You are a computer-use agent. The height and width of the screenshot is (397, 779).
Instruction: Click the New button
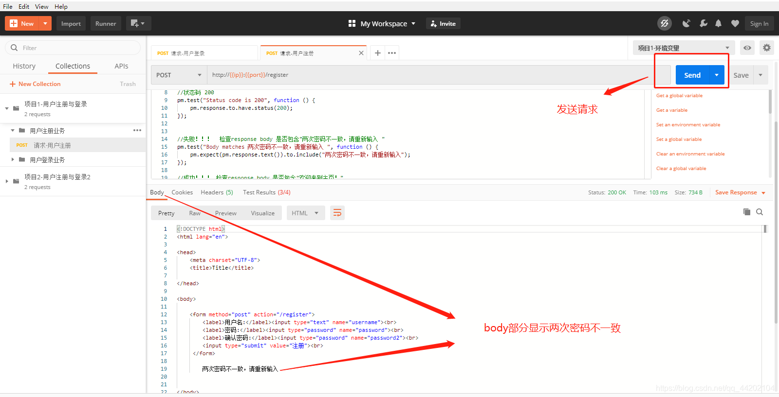tap(22, 23)
